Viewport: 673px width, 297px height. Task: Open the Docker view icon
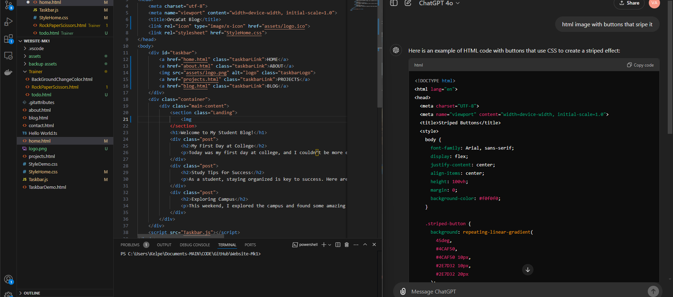click(8, 72)
